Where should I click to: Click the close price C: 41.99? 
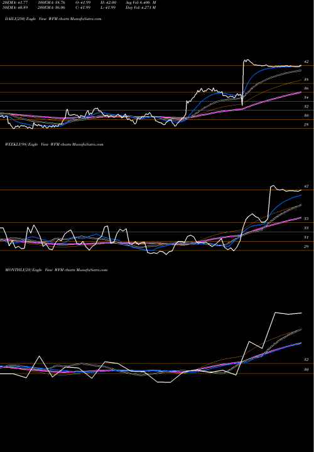(x=83, y=8)
